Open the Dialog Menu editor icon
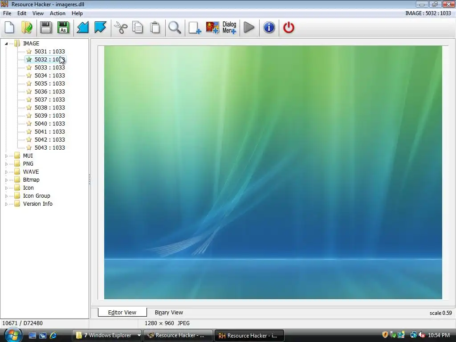The image size is (456, 342). click(x=229, y=28)
